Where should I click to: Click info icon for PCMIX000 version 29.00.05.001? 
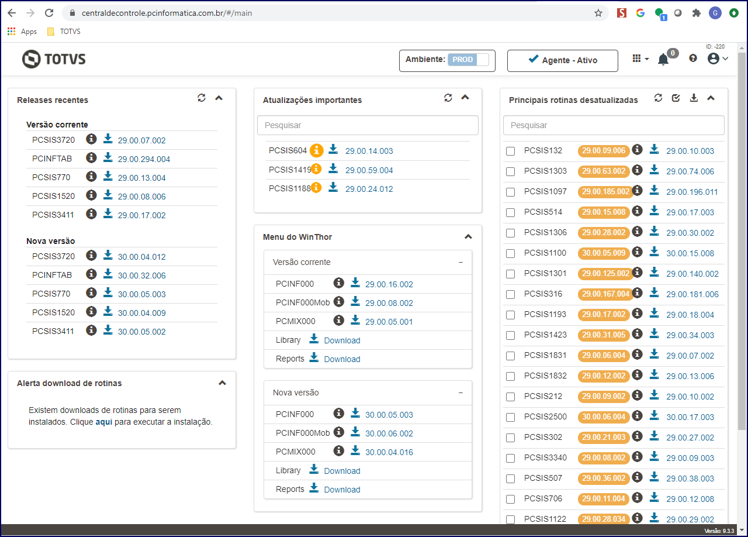point(338,321)
